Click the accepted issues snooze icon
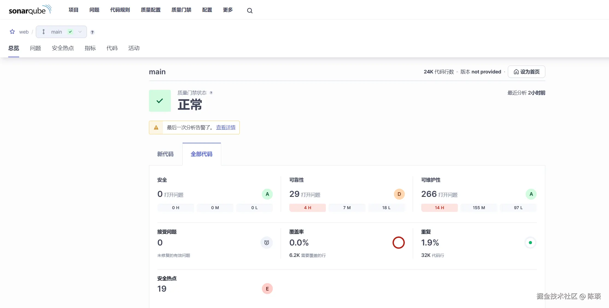Image resolution: width=609 pixels, height=308 pixels. tap(267, 242)
